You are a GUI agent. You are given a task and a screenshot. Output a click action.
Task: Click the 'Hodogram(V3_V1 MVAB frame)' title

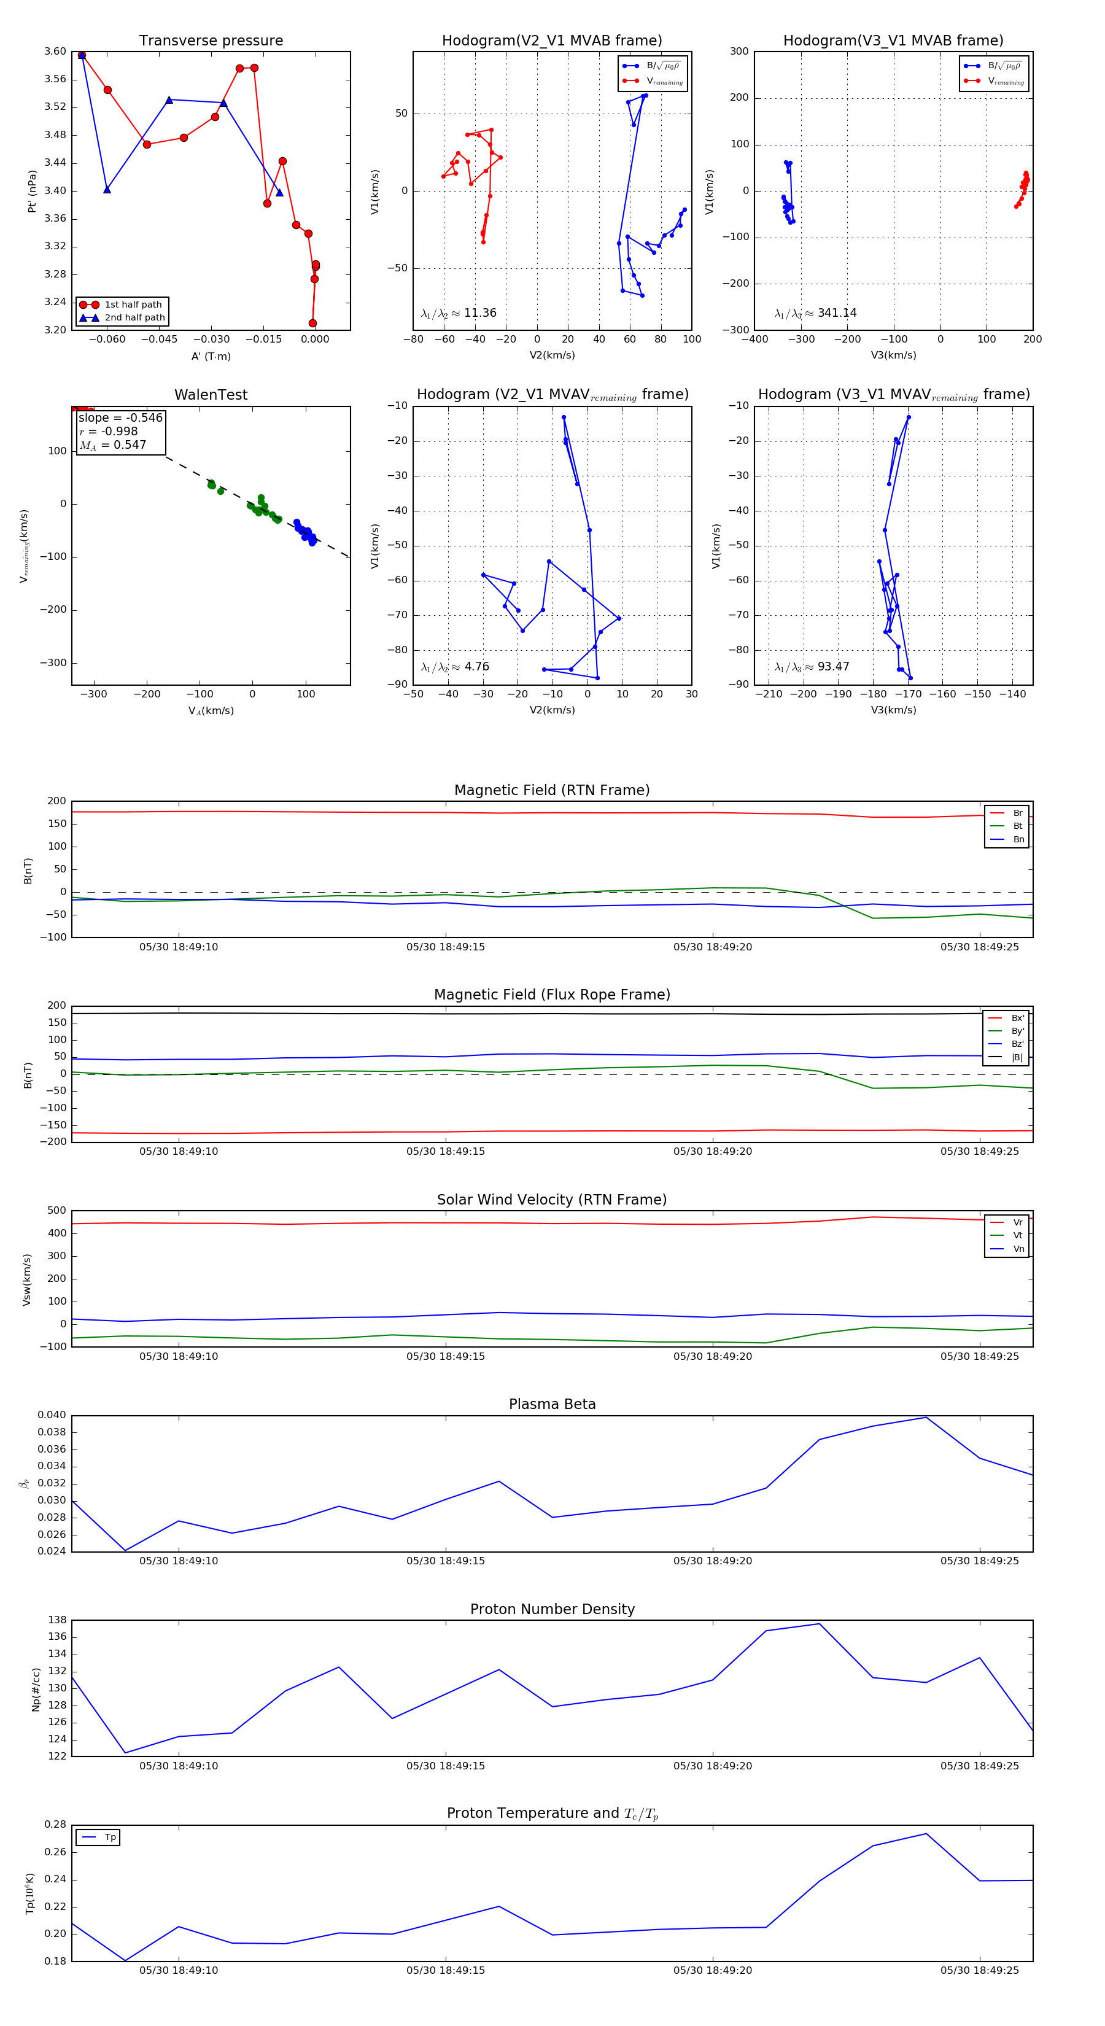(x=893, y=41)
